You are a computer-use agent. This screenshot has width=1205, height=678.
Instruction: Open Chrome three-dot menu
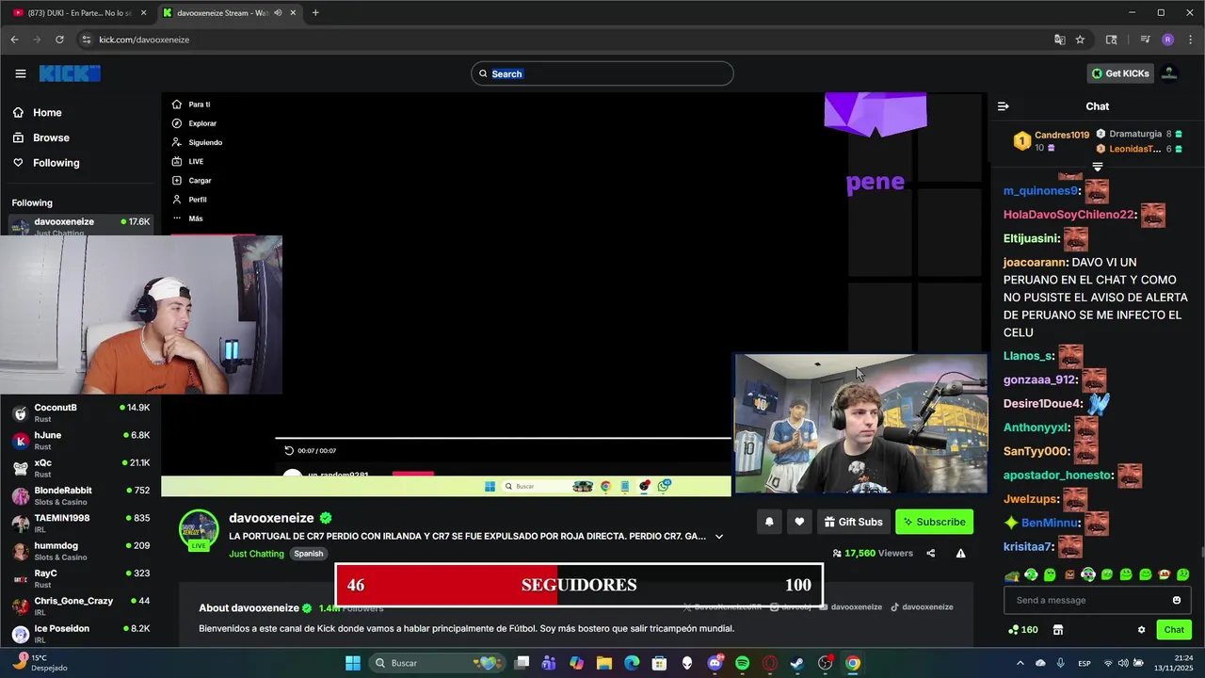[x=1190, y=40]
